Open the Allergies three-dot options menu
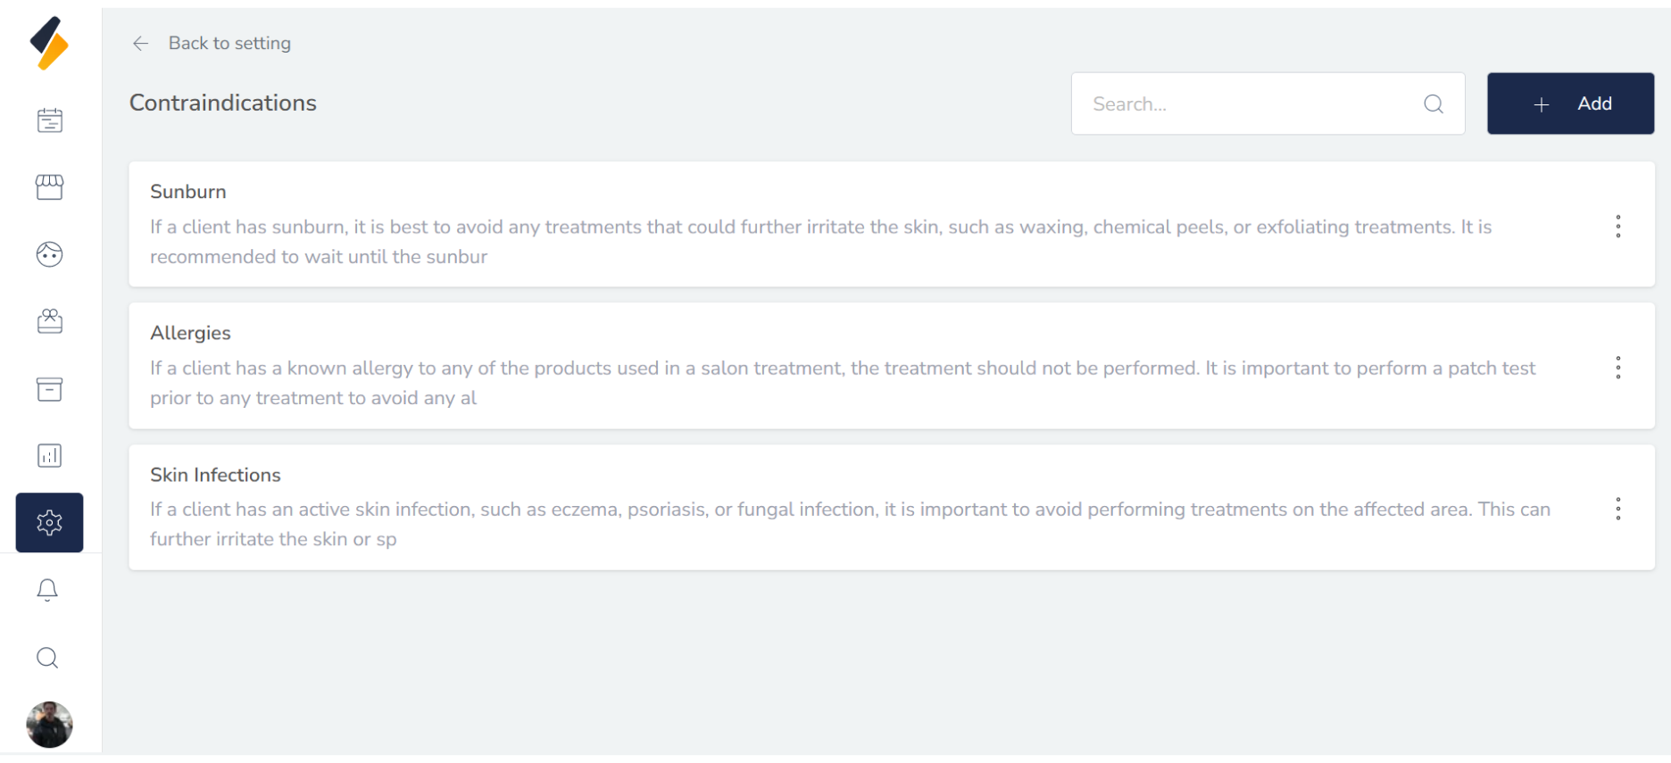Screen dimensions: 1671x763 [x=1617, y=368]
